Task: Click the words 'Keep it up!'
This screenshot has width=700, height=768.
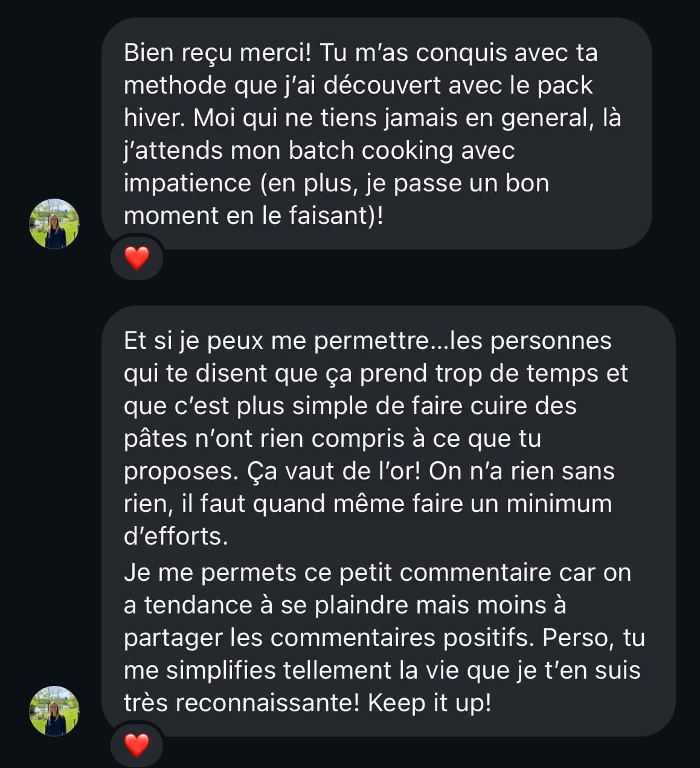Action: pyautogui.click(x=429, y=703)
